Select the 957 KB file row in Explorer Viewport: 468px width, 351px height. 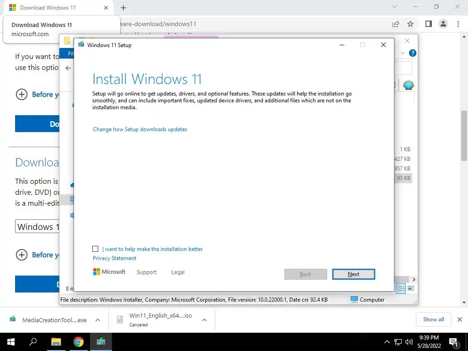402,169
